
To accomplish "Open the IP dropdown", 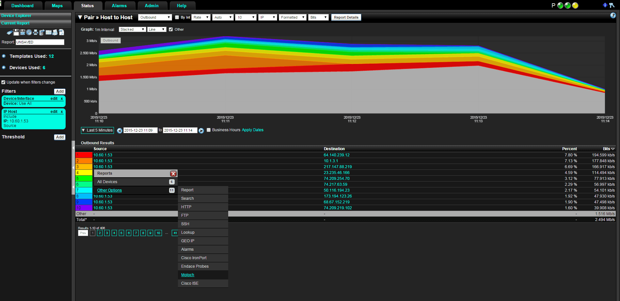I will click(268, 17).
